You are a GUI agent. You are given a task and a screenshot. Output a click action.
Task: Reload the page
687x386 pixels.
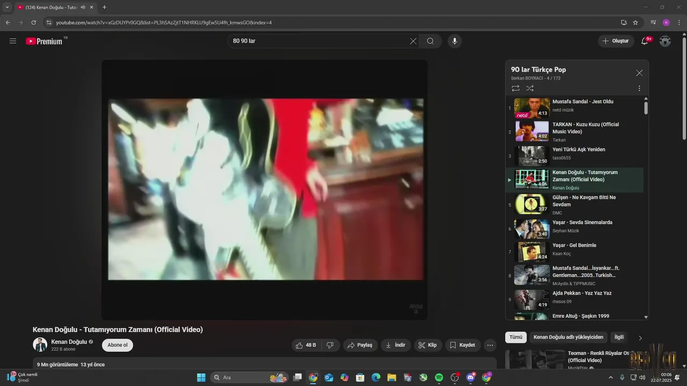(x=33, y=23)
